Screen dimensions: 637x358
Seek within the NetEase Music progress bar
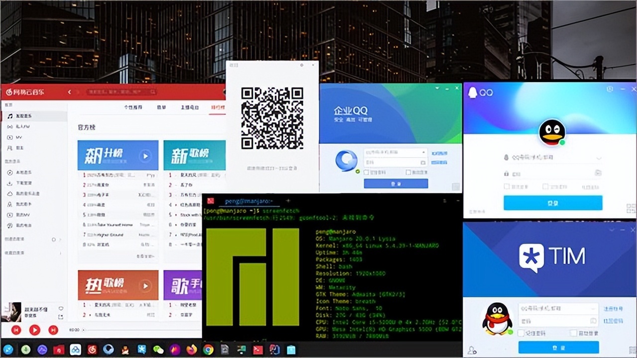point(142,330)
